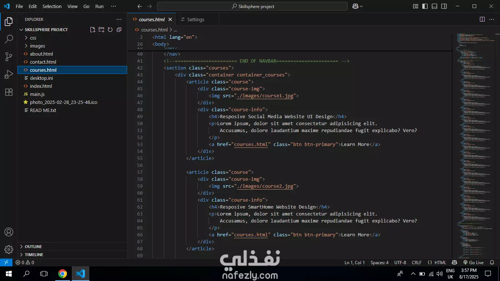Image resolution: width=500 pixels, height=281 pixels.
Task: Start Go Live server
Action: coord(473,262)
